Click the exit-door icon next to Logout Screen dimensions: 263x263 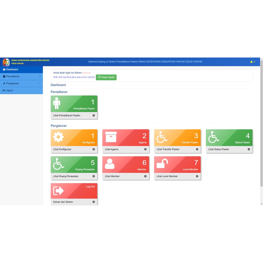(4, 90)
